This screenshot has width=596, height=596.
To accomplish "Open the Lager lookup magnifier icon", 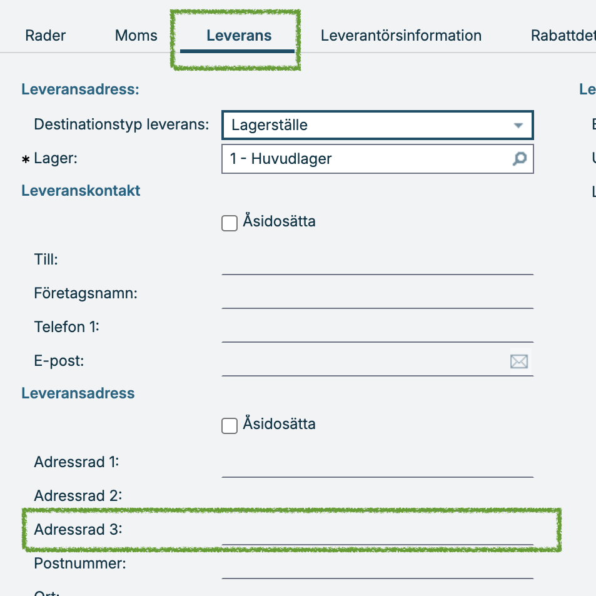I will tap(519, 159).
